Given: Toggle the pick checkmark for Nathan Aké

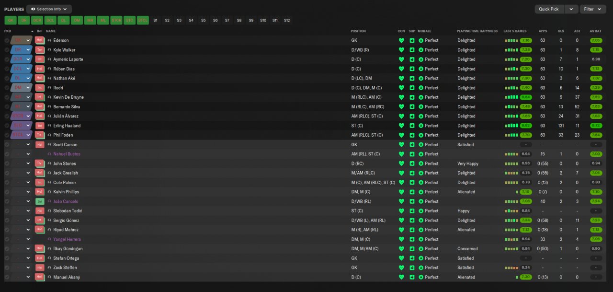Looking at the screenshot, I should 7,79.
